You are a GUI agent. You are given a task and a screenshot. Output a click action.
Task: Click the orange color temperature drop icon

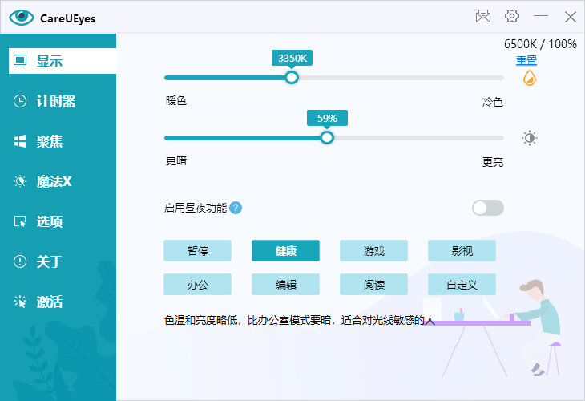click(530, 78)
